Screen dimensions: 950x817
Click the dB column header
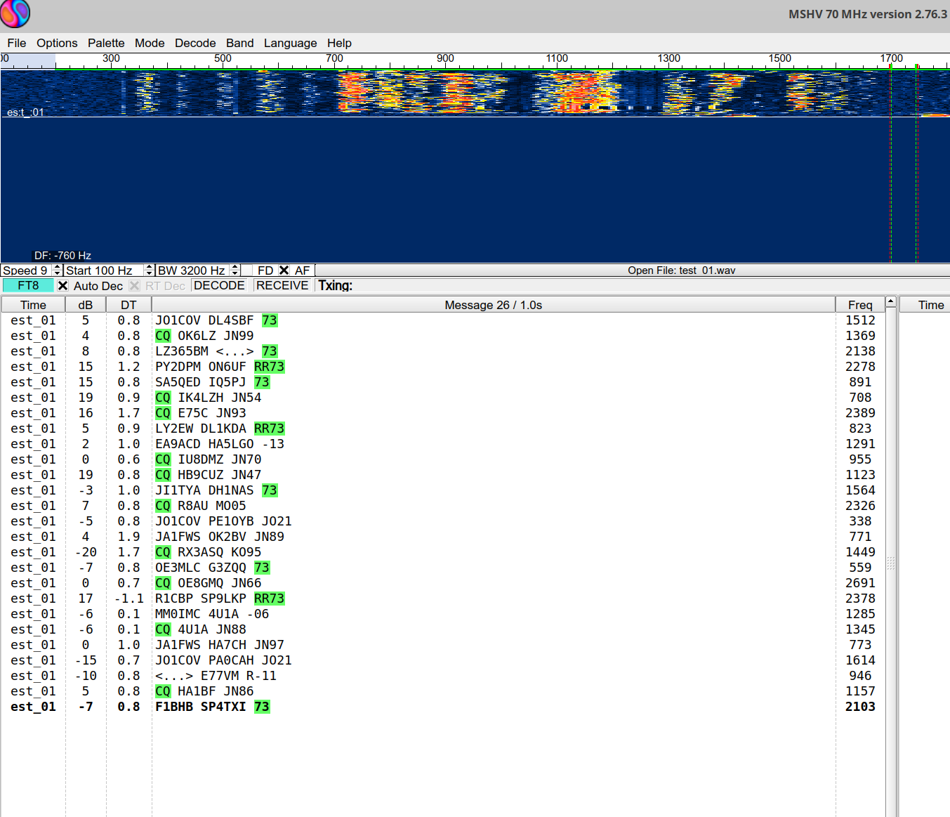pyautogui.click(x=85, y=305)
